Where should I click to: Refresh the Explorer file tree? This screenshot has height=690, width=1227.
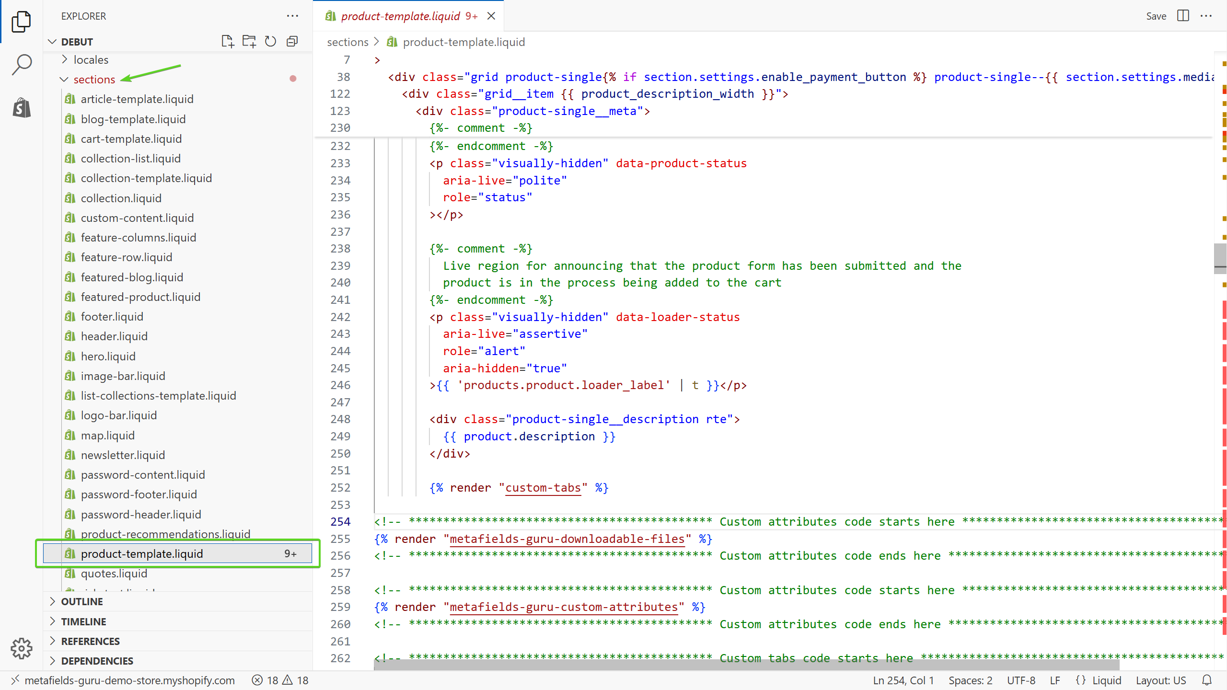270,42
